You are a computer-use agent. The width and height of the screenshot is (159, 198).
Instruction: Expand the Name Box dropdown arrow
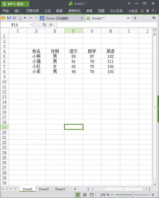(31, 25)
